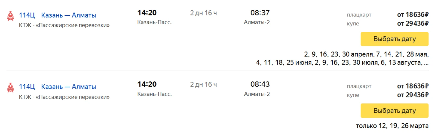The width and height of the screenshot is (434, 140).
Task: Open train number 114Ц link in second row
Action: click(27, 87)
